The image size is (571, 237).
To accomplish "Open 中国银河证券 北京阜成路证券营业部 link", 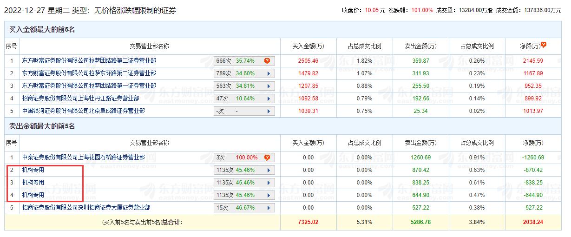I will click(83, 111).
